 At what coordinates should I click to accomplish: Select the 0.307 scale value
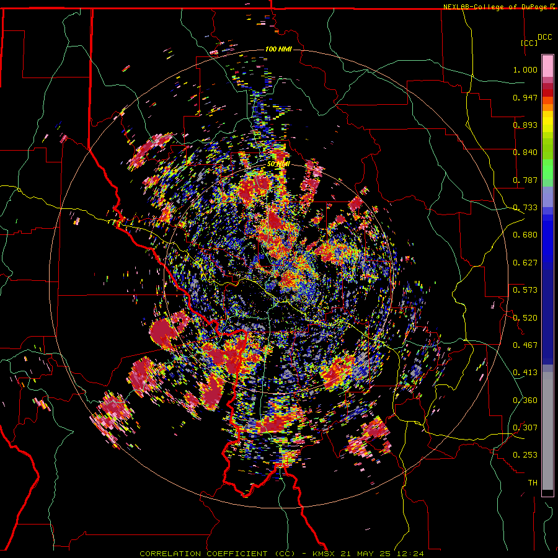(x=525, y=427)
